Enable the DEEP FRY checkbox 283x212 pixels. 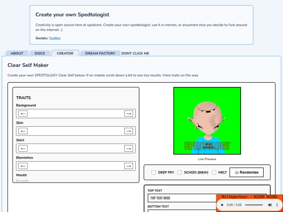[154, 173]
